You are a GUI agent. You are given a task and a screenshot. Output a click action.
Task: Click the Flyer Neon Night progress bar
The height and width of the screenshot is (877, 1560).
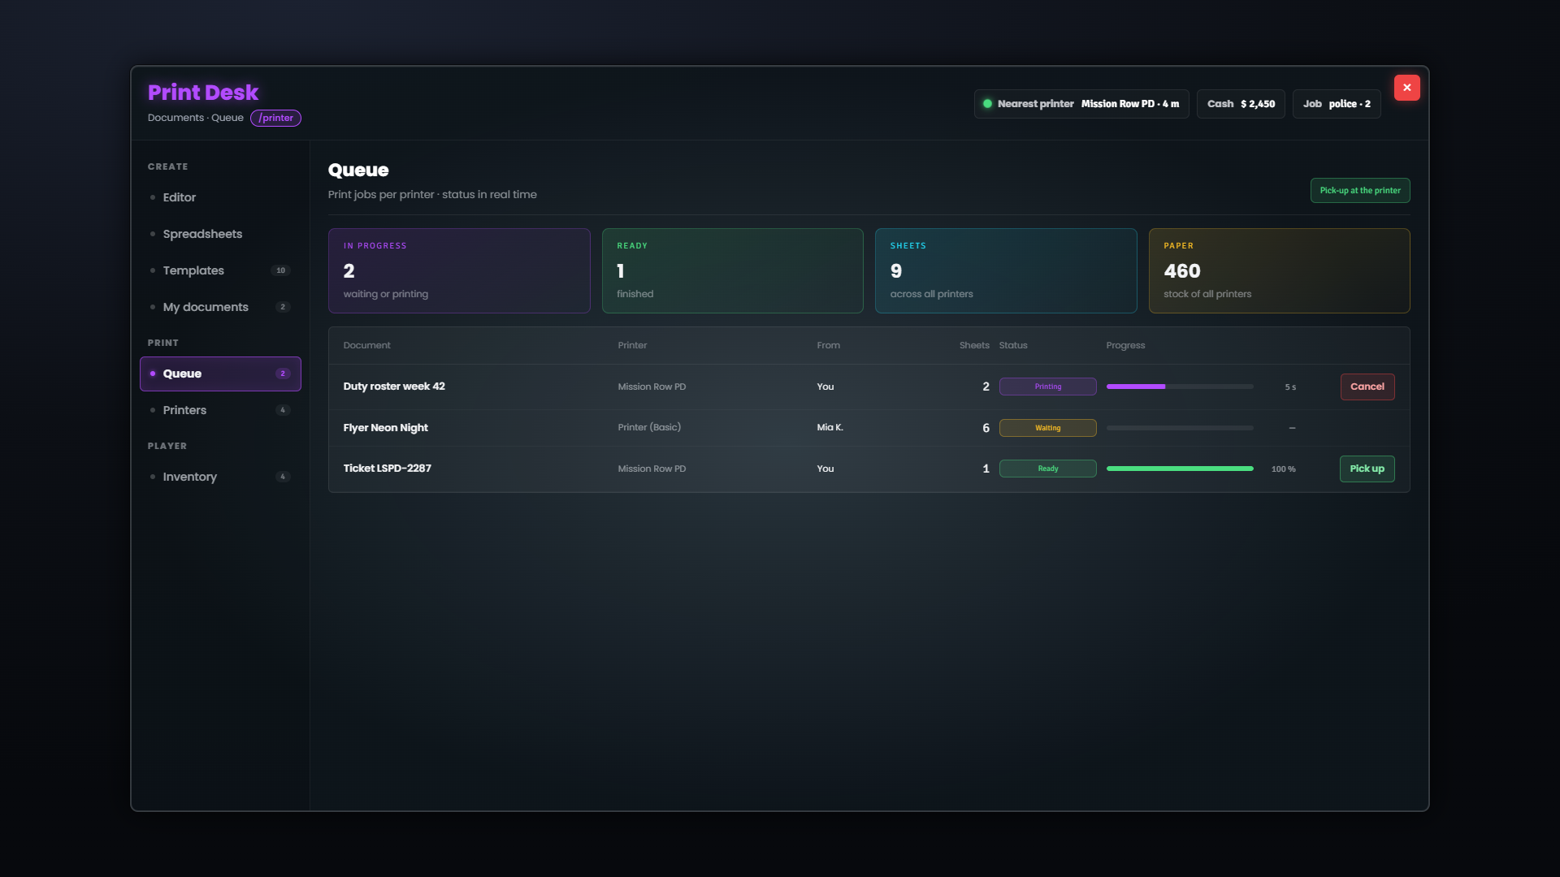tap(1180, 428)
